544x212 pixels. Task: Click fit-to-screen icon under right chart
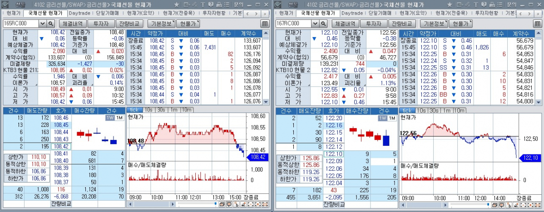(538, 204)
